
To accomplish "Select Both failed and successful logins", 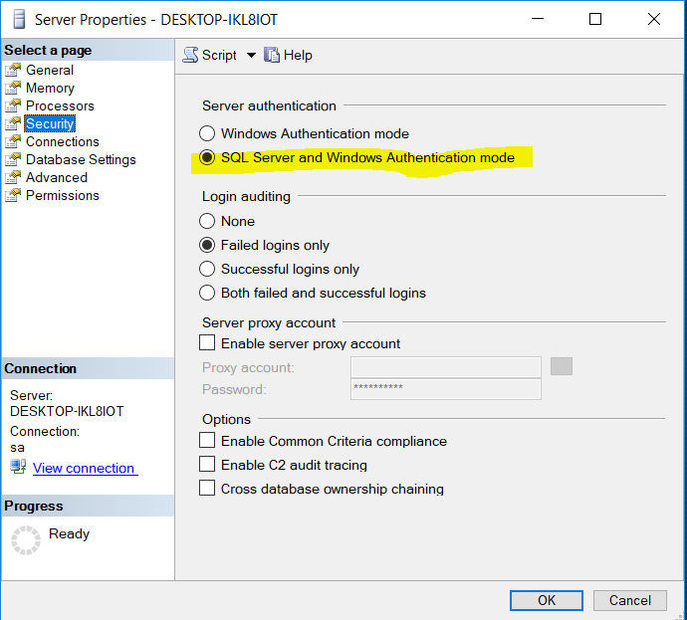I will pos(207,293).
